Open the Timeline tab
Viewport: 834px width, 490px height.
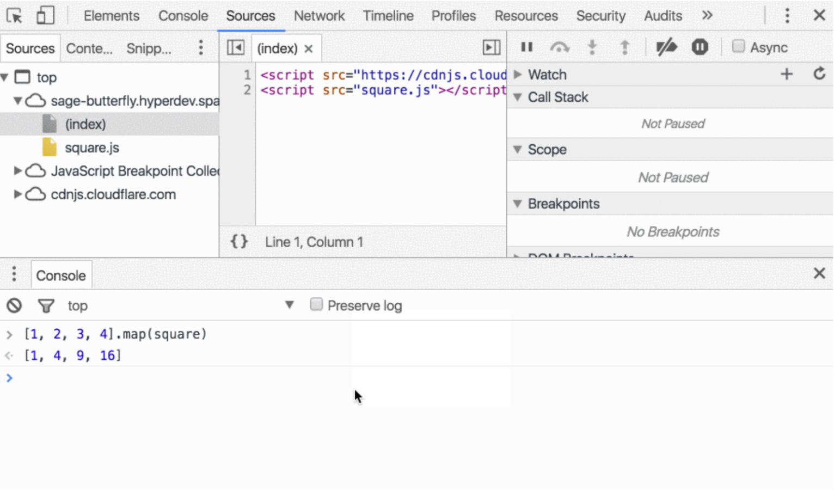click(x=388, y=16)
